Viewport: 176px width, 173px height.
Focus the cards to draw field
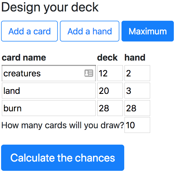tap(137, 125)
